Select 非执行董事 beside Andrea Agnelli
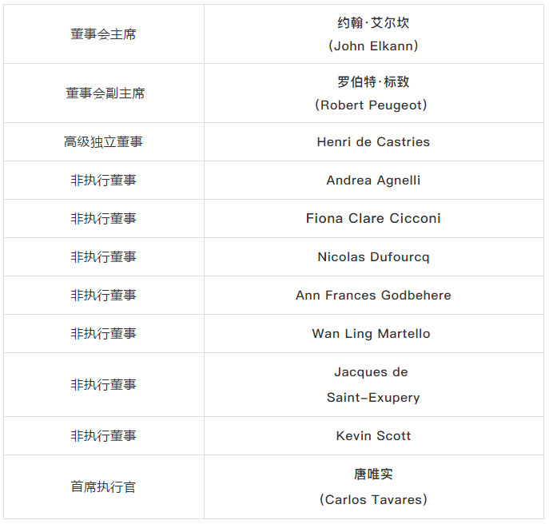549x524 pixels. point(103,181)
